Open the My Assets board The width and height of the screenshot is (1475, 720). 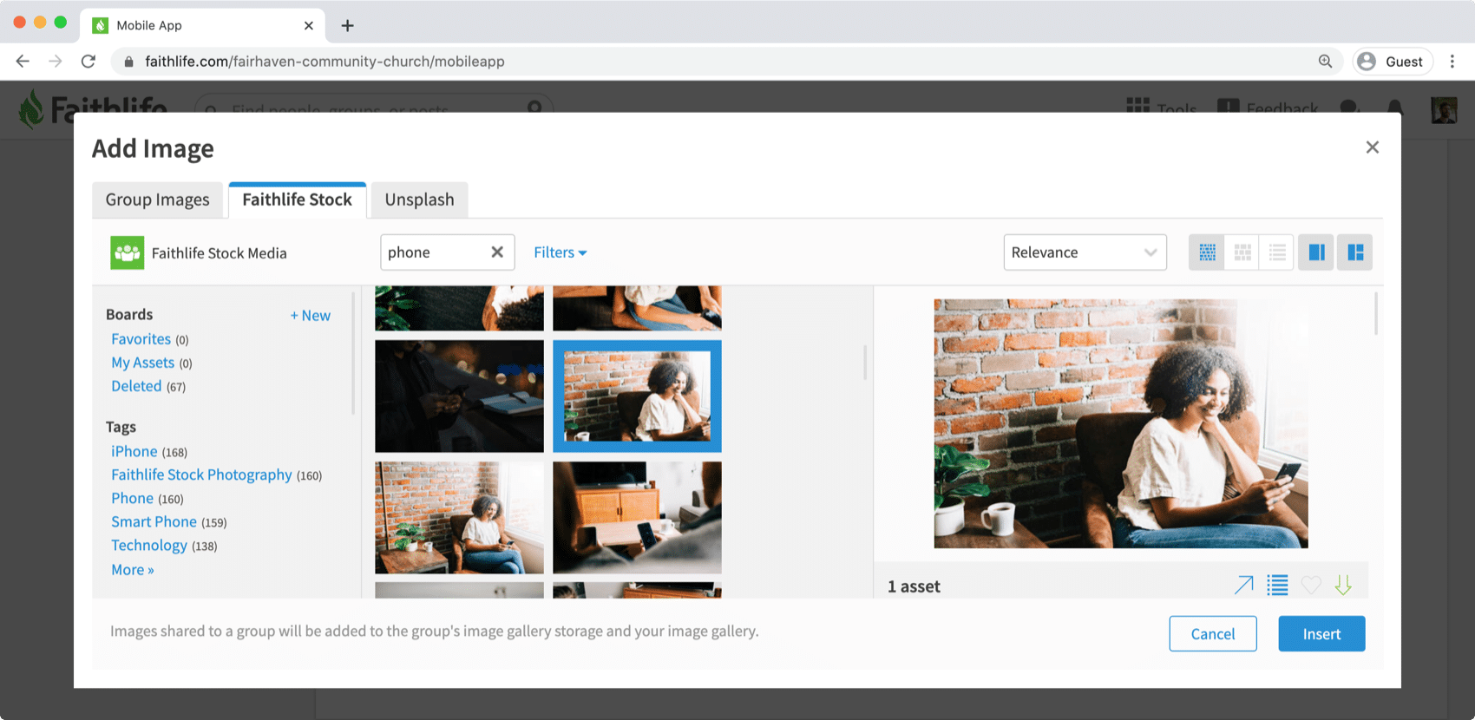[x=142, y=363]
